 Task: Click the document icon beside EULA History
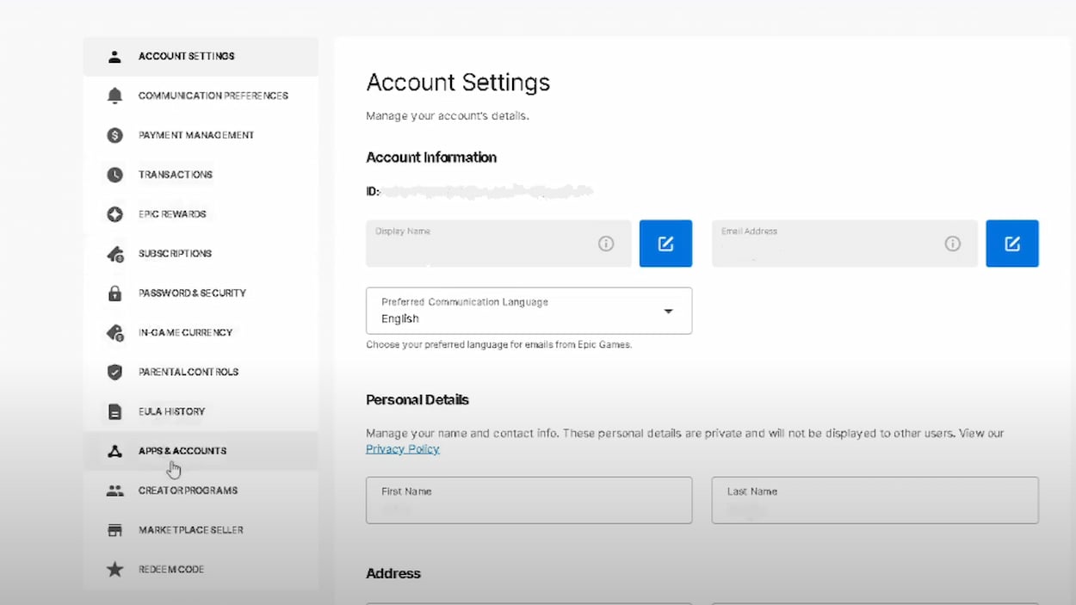114,411
